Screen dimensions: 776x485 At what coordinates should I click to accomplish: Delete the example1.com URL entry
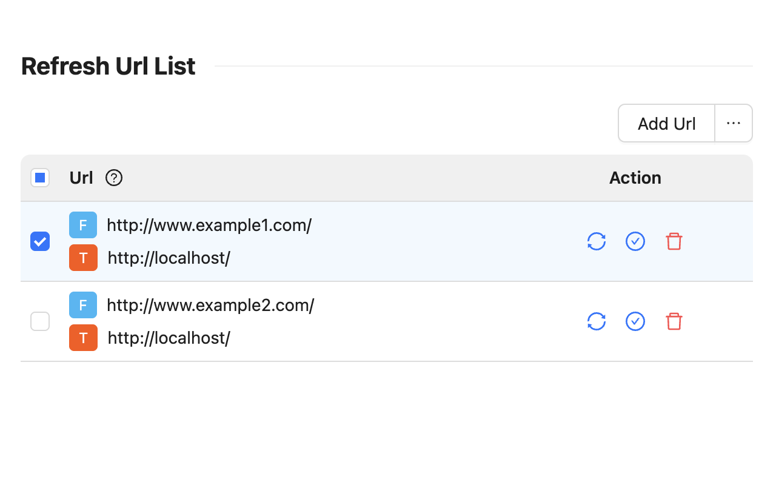[674, 241]
